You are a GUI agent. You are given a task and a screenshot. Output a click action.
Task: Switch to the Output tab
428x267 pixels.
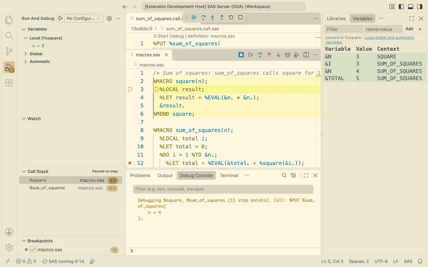[x=165, y=175]
